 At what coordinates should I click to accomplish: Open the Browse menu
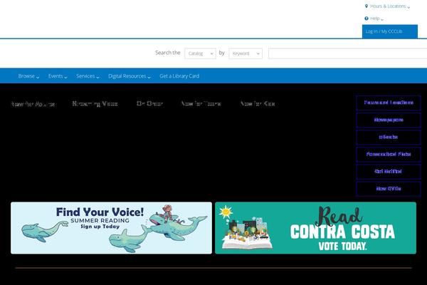click(x=28, y=76)
